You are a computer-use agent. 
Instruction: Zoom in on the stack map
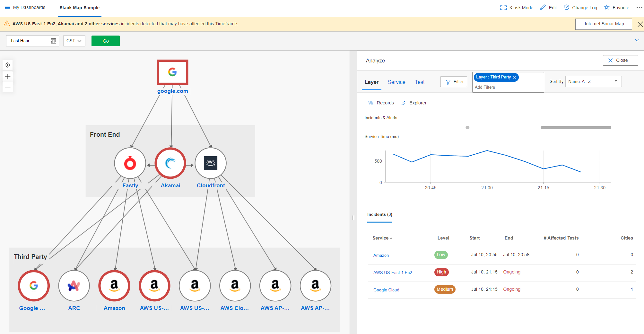(8, 77)
